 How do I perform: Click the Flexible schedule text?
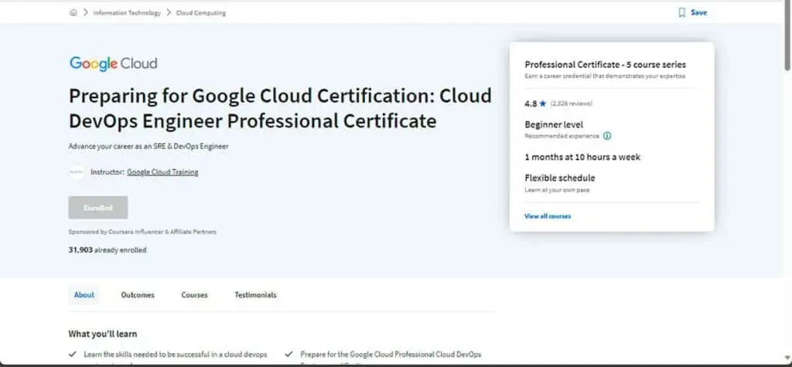coord(560,178)
